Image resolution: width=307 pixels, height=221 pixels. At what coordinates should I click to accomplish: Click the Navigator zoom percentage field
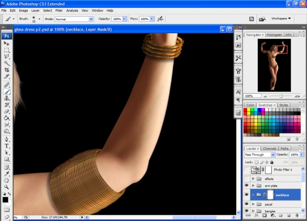click(252, 96)
